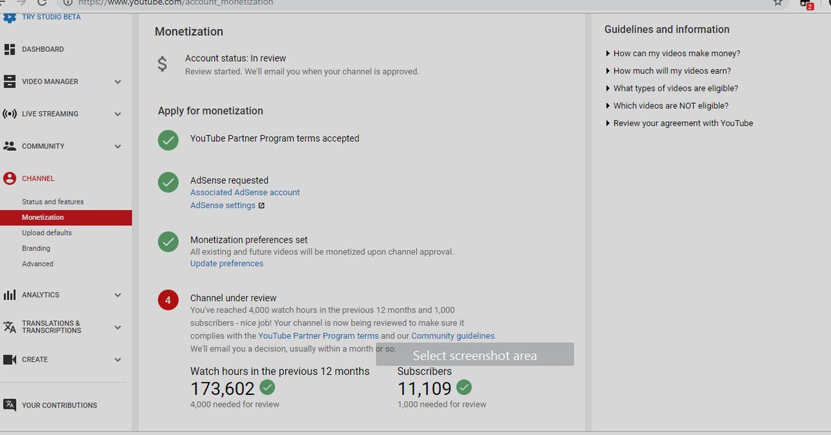The image size is (831, 435).
Task: Click the Select screenshot area overlay
Action: coord(475,355)
